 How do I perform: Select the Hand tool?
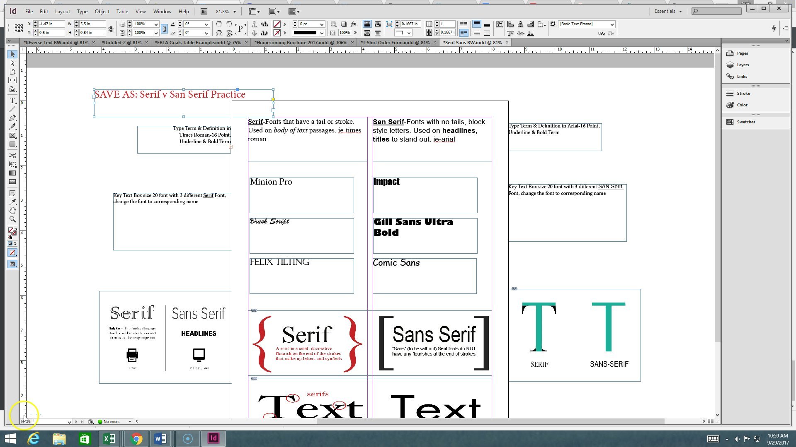click(x=12, y=211)
